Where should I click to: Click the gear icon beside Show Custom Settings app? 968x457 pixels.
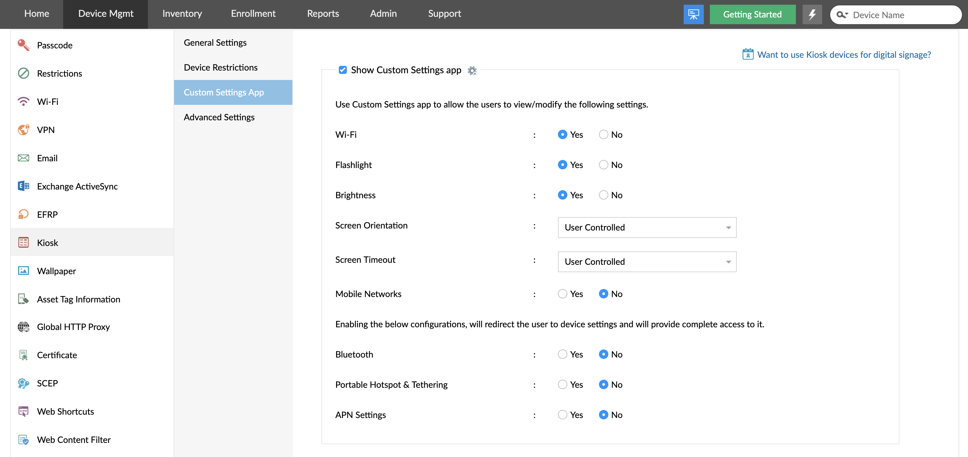point(472,70)
